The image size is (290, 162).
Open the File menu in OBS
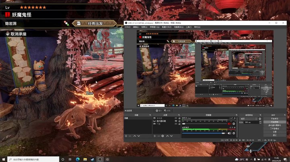coord(128,27)
